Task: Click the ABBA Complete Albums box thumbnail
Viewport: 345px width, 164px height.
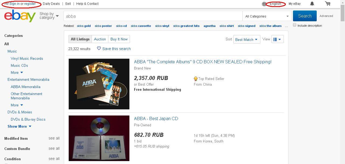Action: [x=99, y=84]
